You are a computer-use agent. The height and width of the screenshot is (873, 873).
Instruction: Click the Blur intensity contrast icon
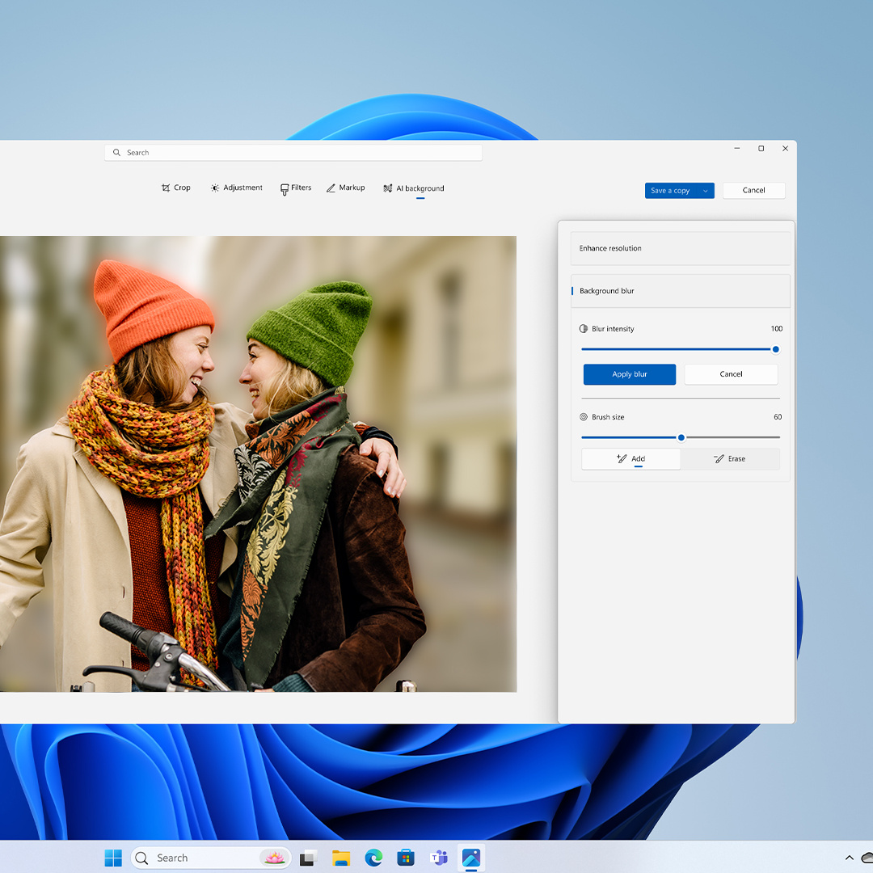(x=584, y=328)
